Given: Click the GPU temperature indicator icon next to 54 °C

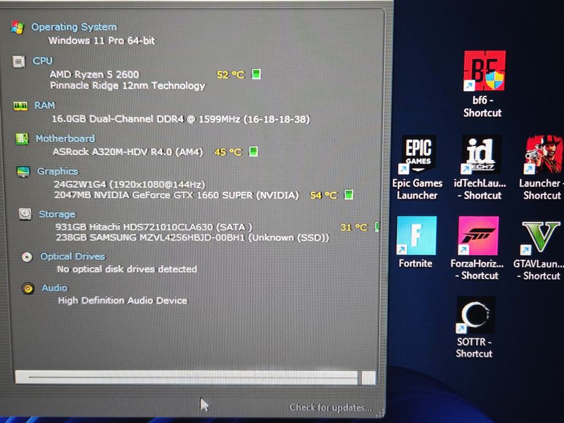Looking at the screenshot, I should pyautogui.click(x=349, y=194).
